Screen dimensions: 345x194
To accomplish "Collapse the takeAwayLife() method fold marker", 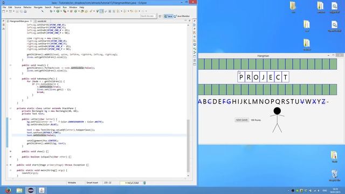I will (10, 79).
